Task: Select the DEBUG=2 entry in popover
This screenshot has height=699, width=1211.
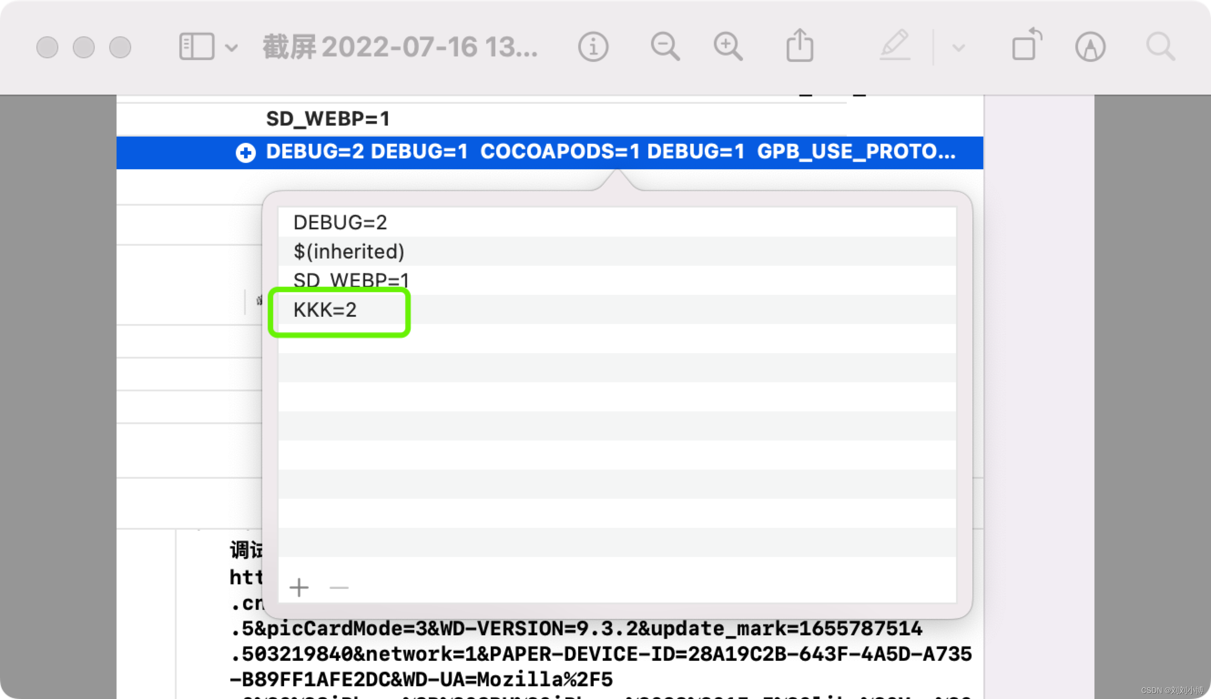Action: [617, 222]
